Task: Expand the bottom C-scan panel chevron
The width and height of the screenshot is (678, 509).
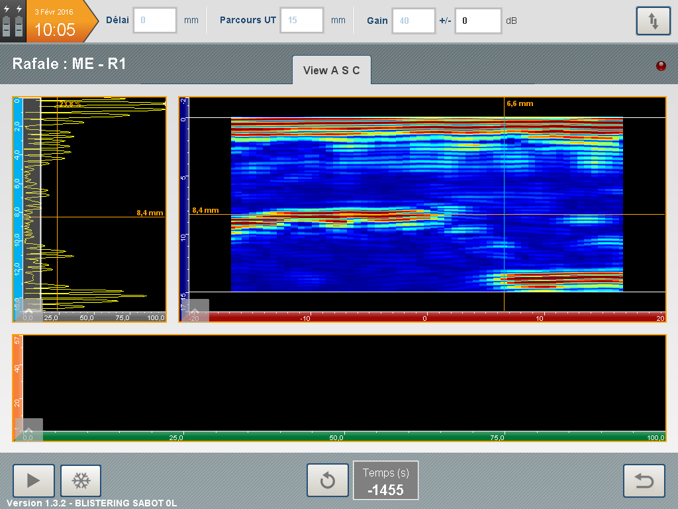Action: (28, 429)
